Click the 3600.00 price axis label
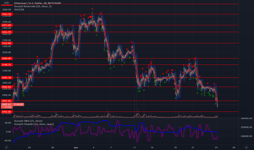Image resolution: width=254 pixels, height=150 pixels. (x=7, y=10)
